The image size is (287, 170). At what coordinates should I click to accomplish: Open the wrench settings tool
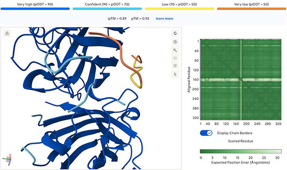175,50
